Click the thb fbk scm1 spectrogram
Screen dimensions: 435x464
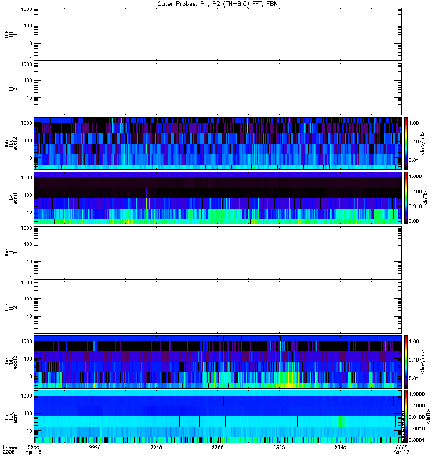[217, 198]
